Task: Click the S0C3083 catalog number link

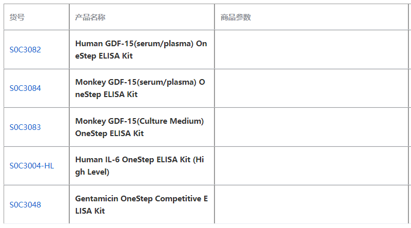Action: point(25,127)
